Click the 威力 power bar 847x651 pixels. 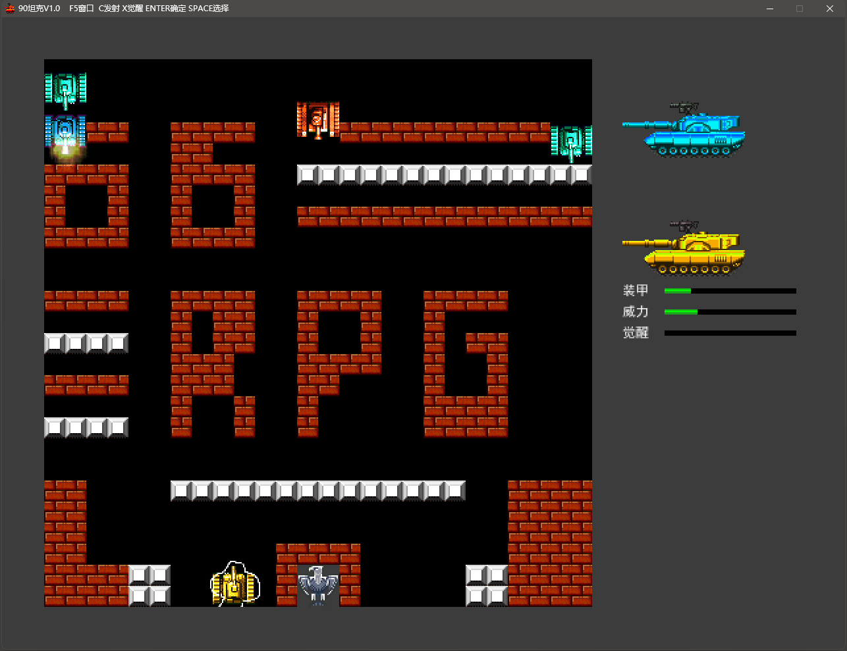coord(730,312)
